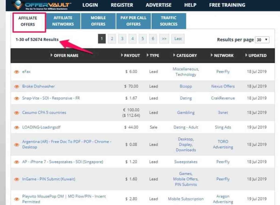This screenshot has width=280, height=205.
Task: Open the Results per page dropdown
Action: pyautogui.click(x=262, y=40)
